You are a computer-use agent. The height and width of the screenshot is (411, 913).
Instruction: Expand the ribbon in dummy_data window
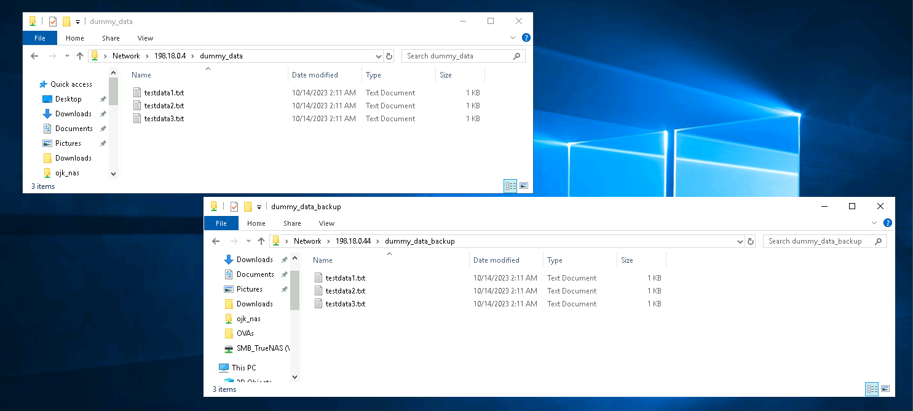(x=513, y=38)
